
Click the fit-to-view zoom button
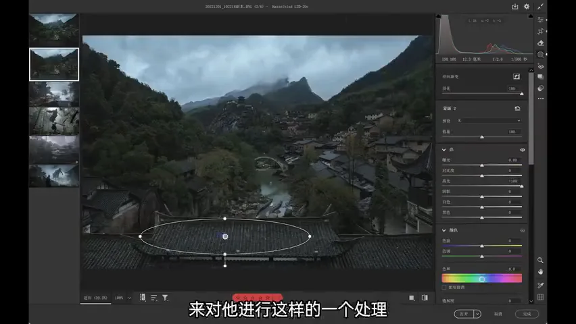click(95, 298)
